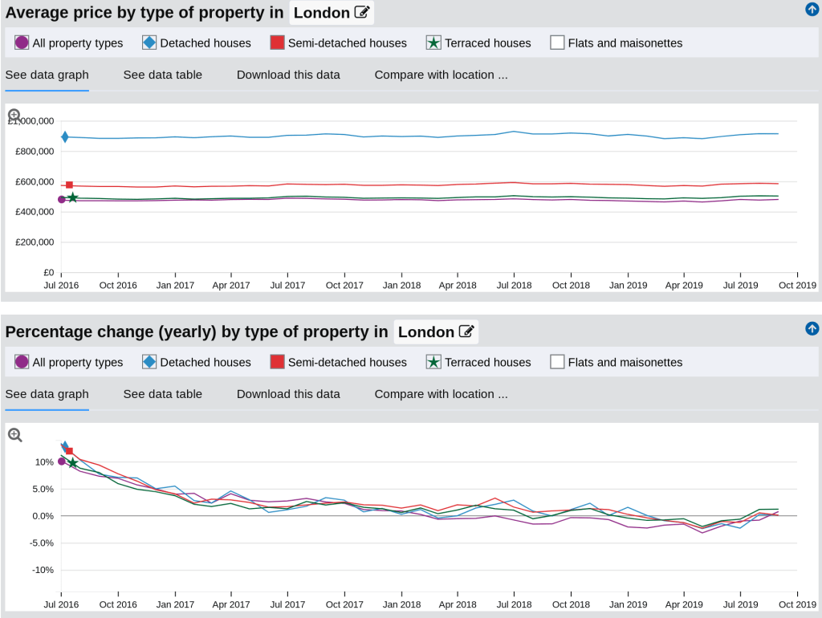Click the edit icon beside London in the percentage change heading

(x=466, y=331)
